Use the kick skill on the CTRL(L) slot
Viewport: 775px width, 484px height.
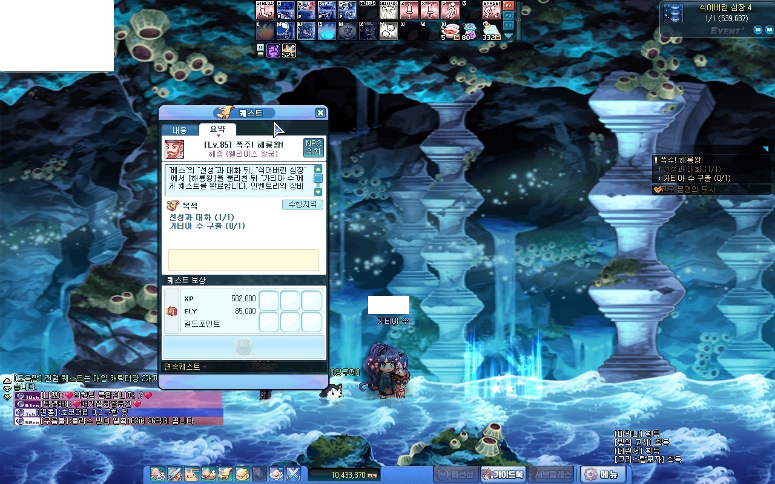265,10
